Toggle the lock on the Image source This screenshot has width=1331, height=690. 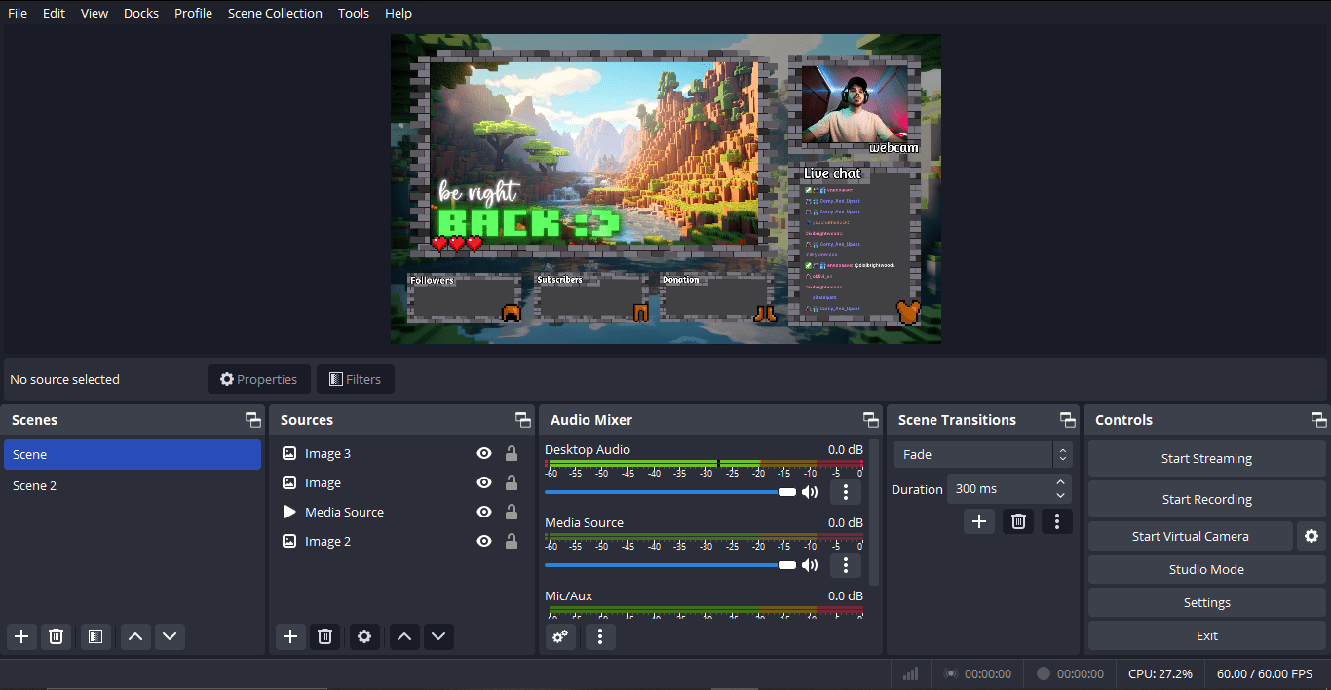(512, 482)
